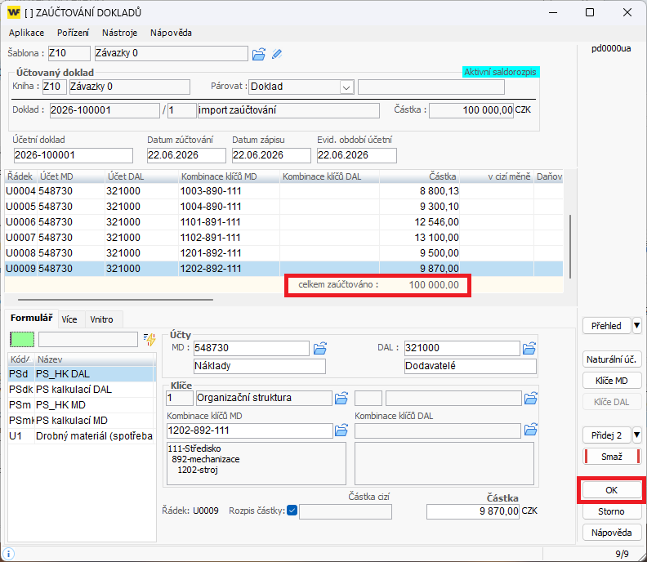Click the MD account field 548730
647x562 pixels.
tap(252, 348)
